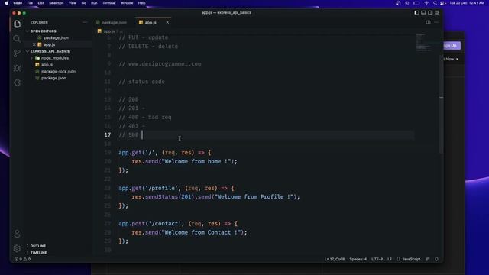The height and width of the screenshot is (275, 489).
Task: Open the Source Control view
Action: tap(17, 53)
